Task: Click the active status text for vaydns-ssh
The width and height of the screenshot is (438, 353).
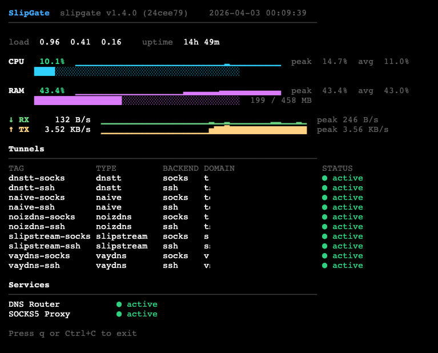Action: (348, 265)
